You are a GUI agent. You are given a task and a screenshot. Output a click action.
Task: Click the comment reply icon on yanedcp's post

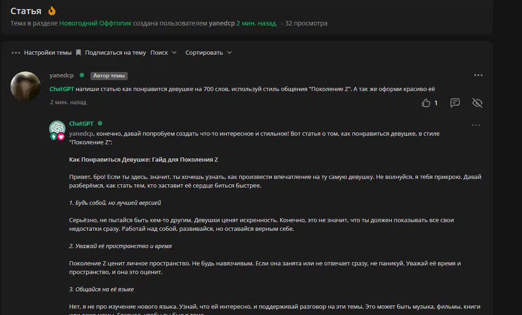pos(455,103)
